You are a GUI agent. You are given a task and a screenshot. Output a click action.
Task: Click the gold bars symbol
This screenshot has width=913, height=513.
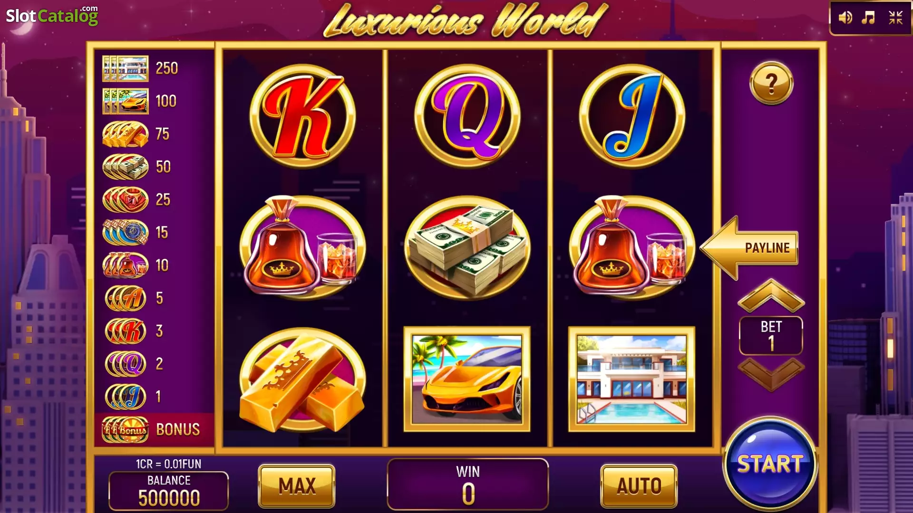[x=302, y=380]
